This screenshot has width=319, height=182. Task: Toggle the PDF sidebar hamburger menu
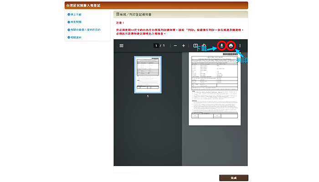click(121, 45)
